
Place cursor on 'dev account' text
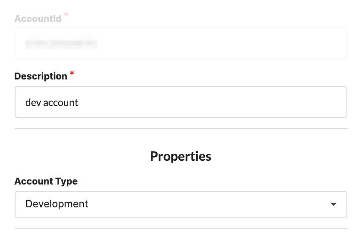click(52, 102)
